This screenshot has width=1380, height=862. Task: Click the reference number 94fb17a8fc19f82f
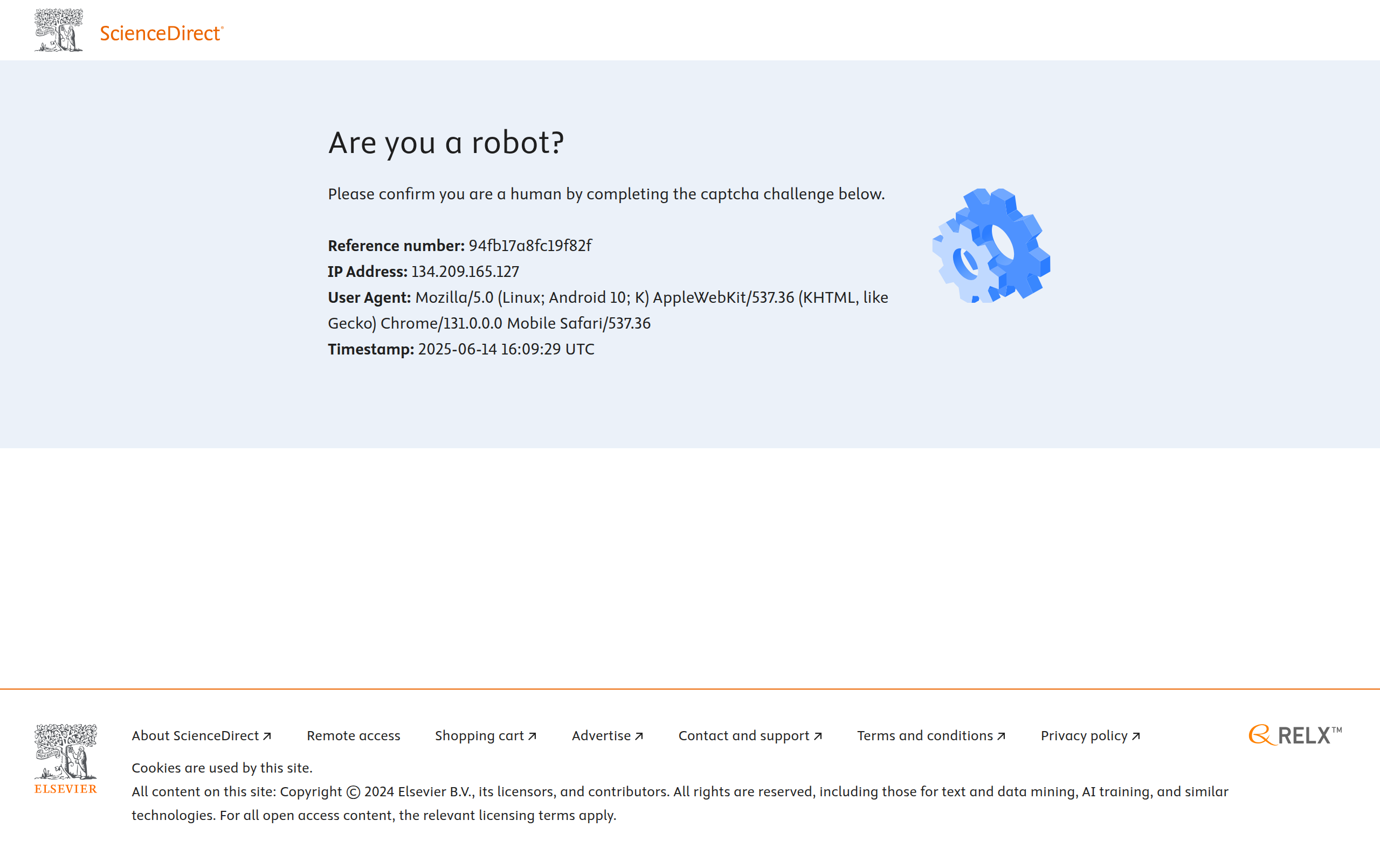(530, 246)
